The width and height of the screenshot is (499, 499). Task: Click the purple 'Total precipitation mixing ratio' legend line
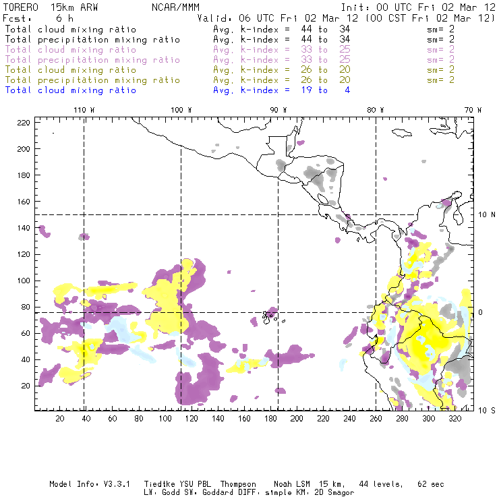tap(92, 60)
